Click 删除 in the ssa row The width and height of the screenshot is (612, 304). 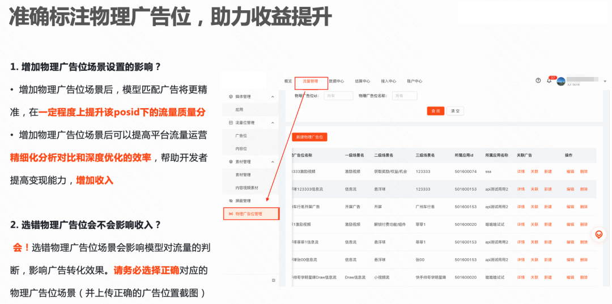click(584, 172)
